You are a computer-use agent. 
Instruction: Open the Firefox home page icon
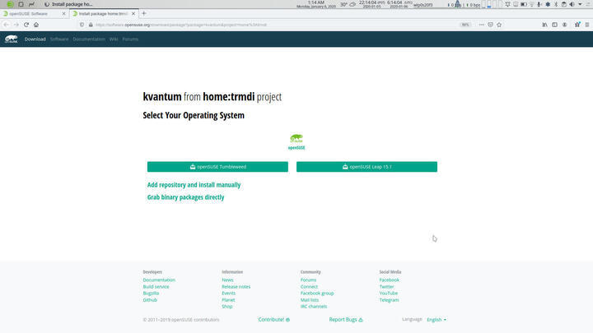click(x=36, y=25)
